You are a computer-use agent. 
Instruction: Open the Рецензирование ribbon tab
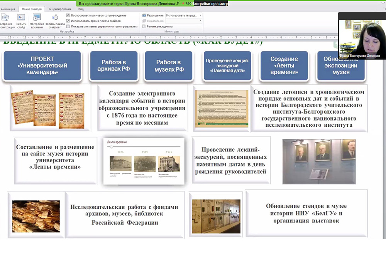tap(60, 9)
